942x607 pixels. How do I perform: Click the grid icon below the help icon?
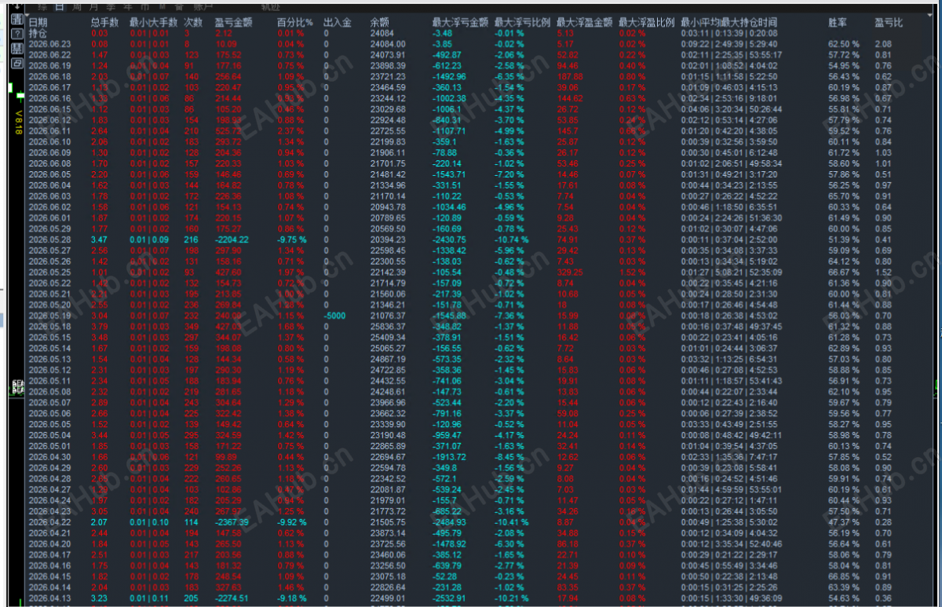16,49
